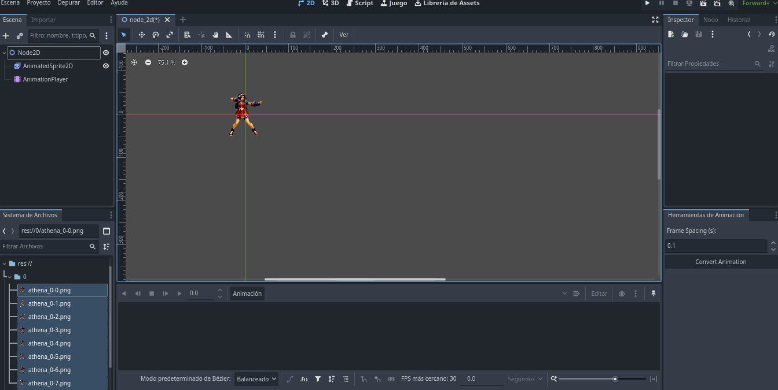Open scene dock three-dot options
Screen dimensions: 778x390
tap(107, 36)
